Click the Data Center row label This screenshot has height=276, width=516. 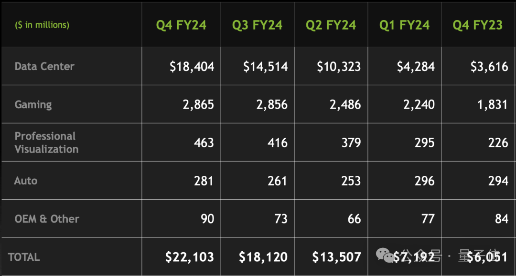[44, 66]
